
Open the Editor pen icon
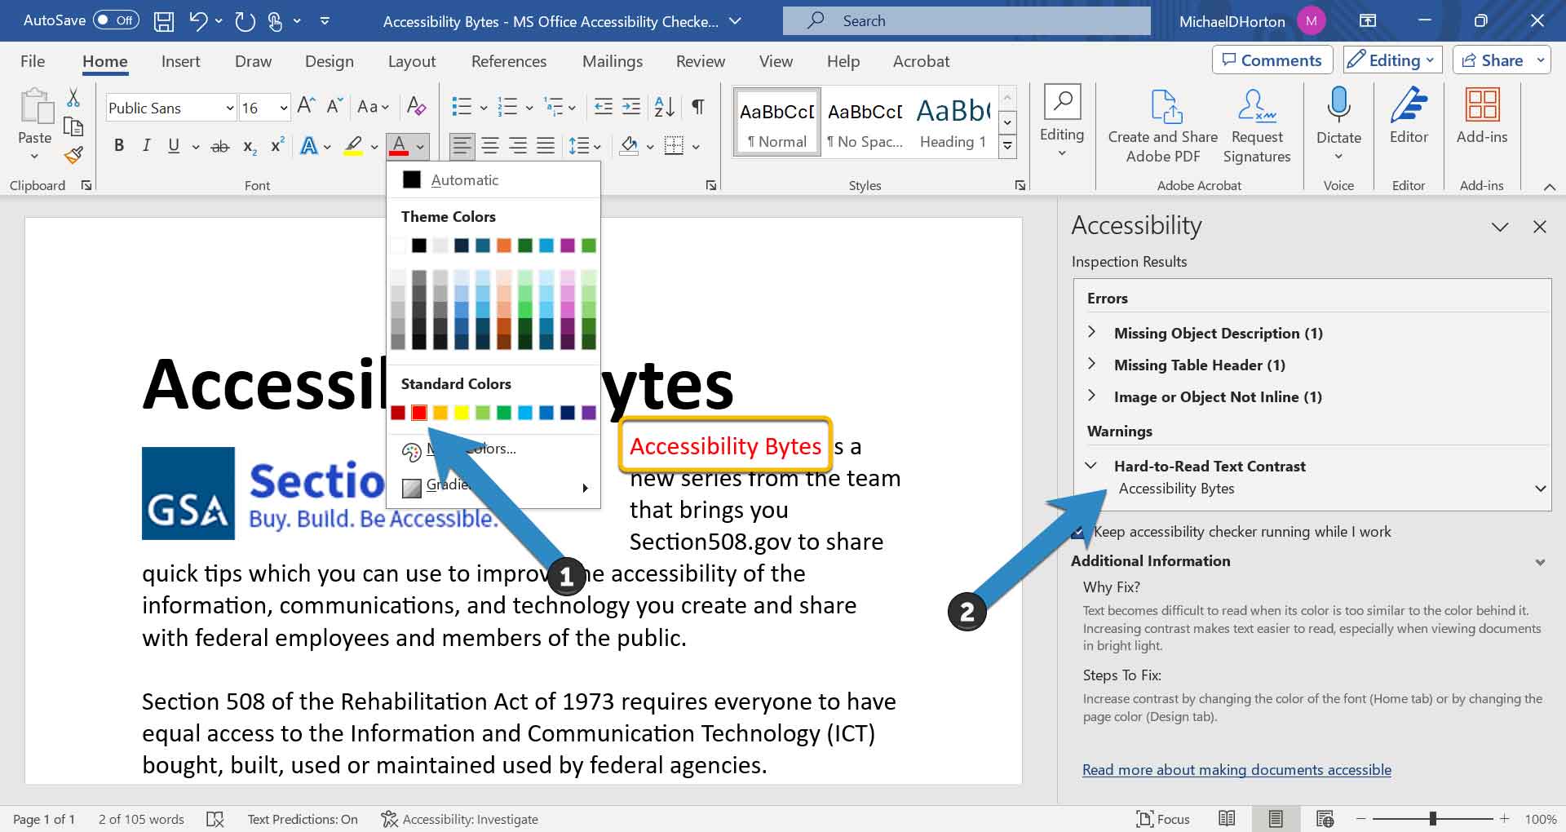coord(1409,117)
